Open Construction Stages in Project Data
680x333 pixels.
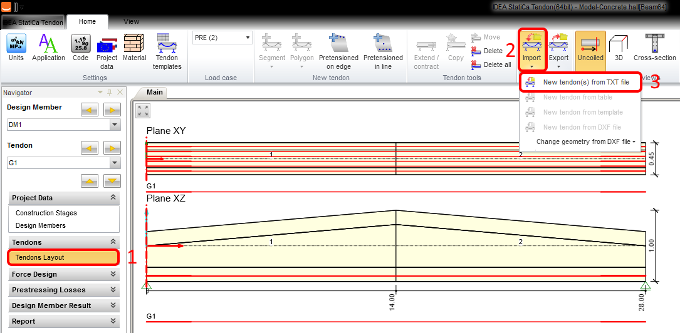point(46,213)
